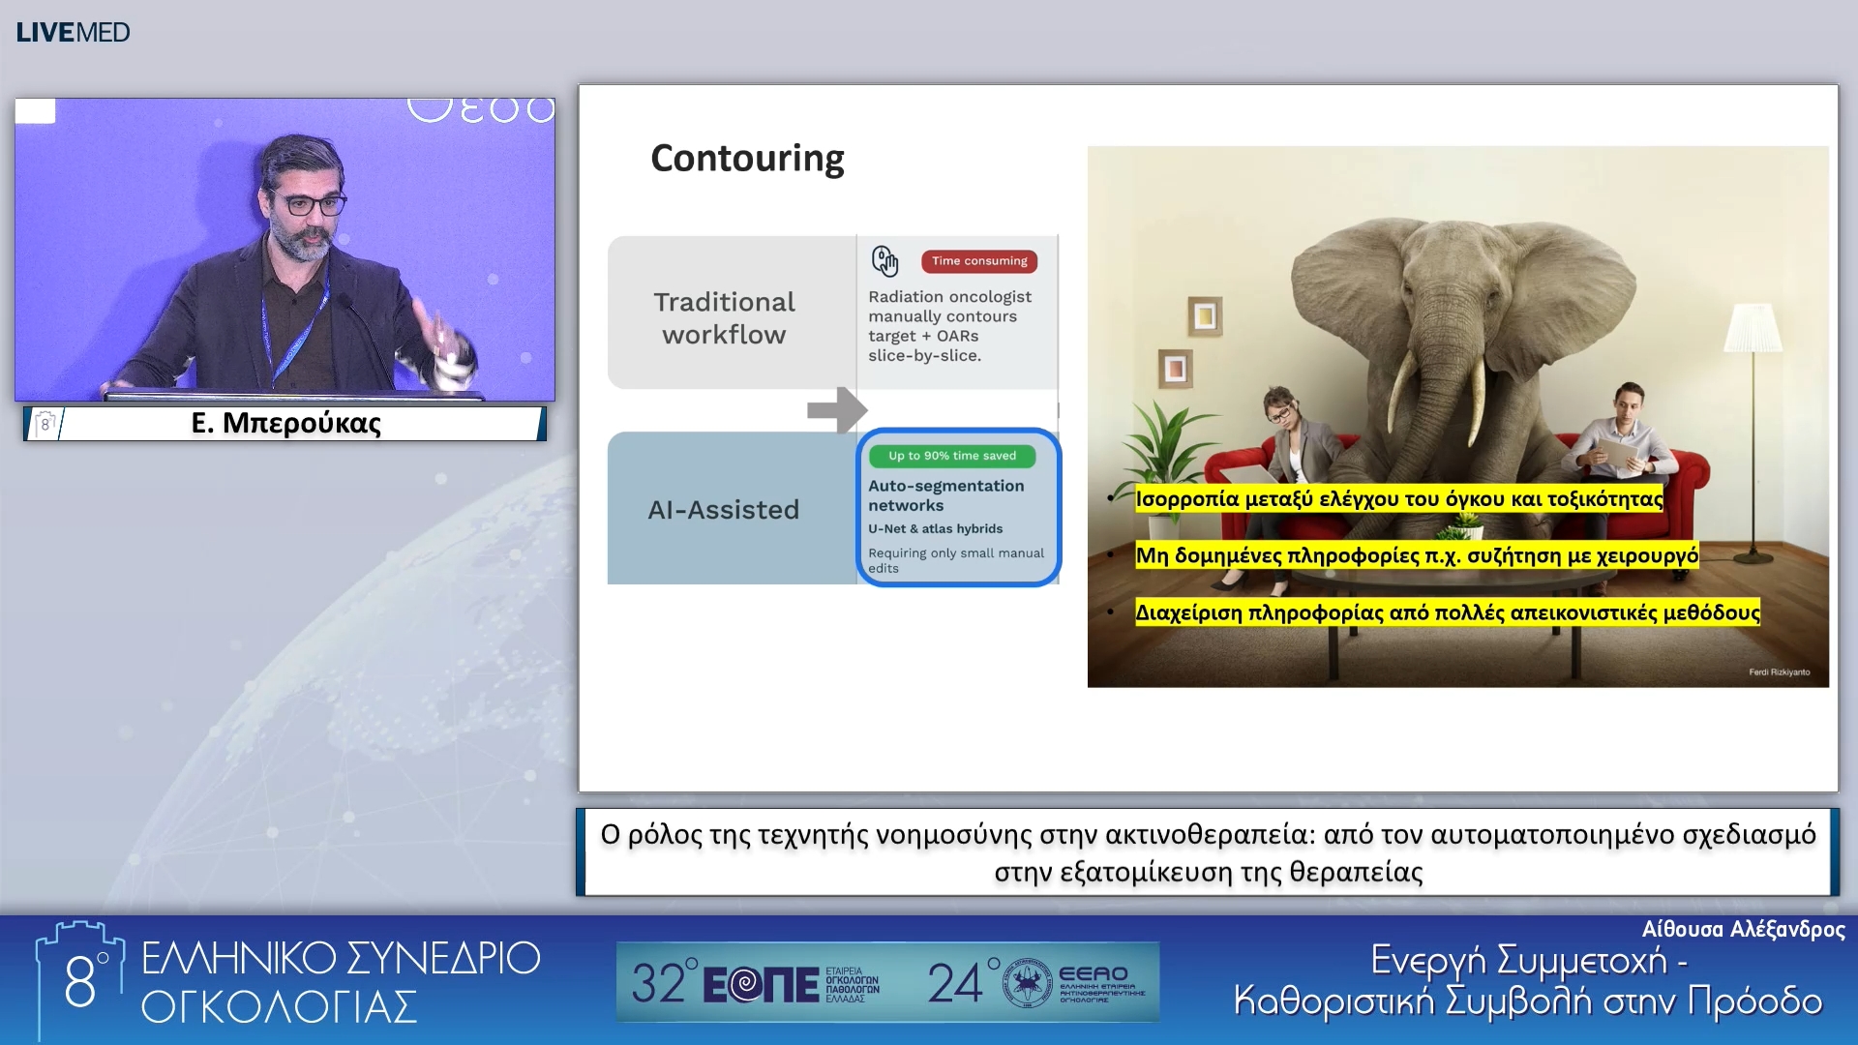Click the highlighted line Ισορροπία μεταξύ ελέγχου του όγκου

pos(1399,499)
